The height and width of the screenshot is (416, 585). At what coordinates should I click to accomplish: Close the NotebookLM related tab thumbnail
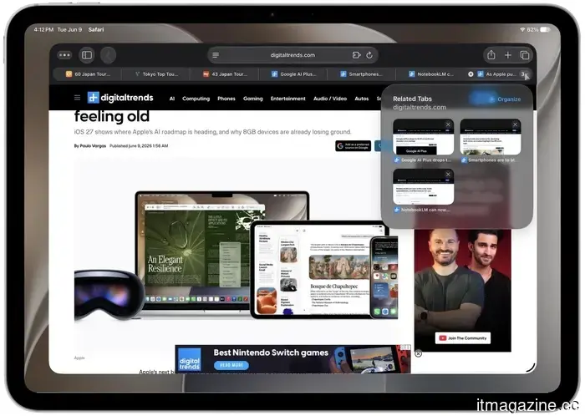click(x=449, y=174)
